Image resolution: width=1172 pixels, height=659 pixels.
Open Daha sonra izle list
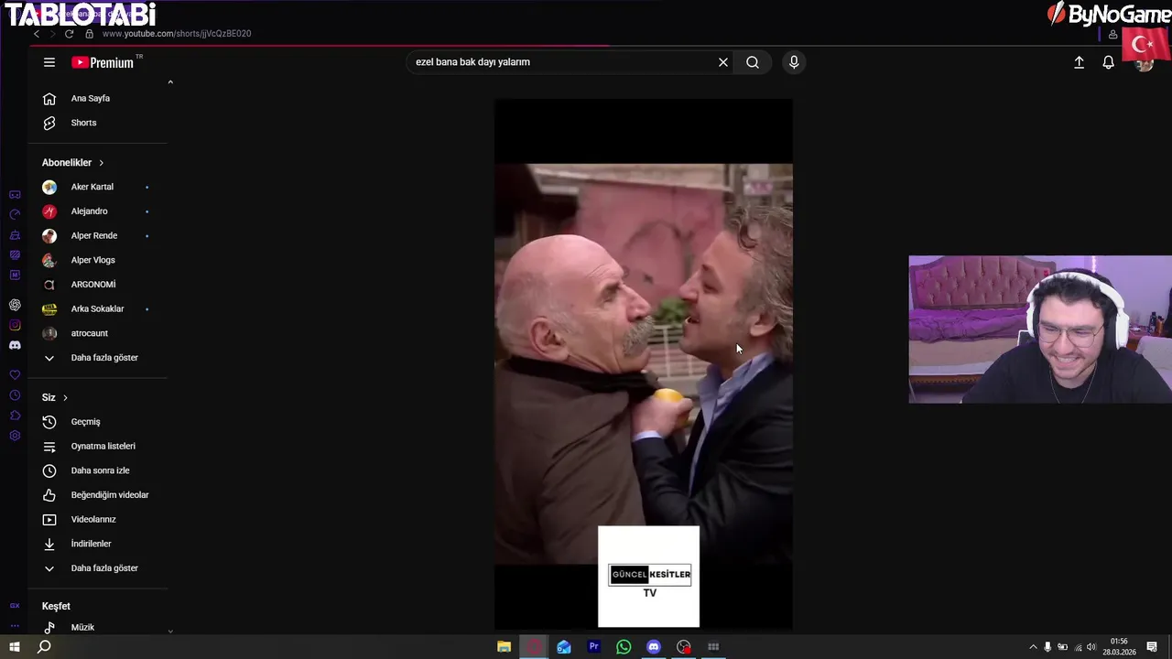click(97, 470)
